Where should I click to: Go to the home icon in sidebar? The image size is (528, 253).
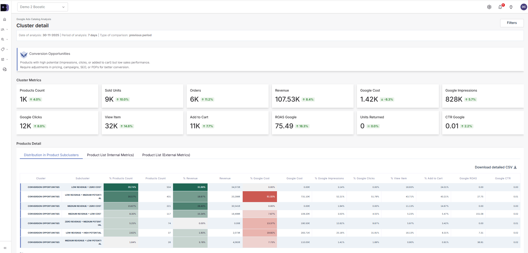[4, 19]
